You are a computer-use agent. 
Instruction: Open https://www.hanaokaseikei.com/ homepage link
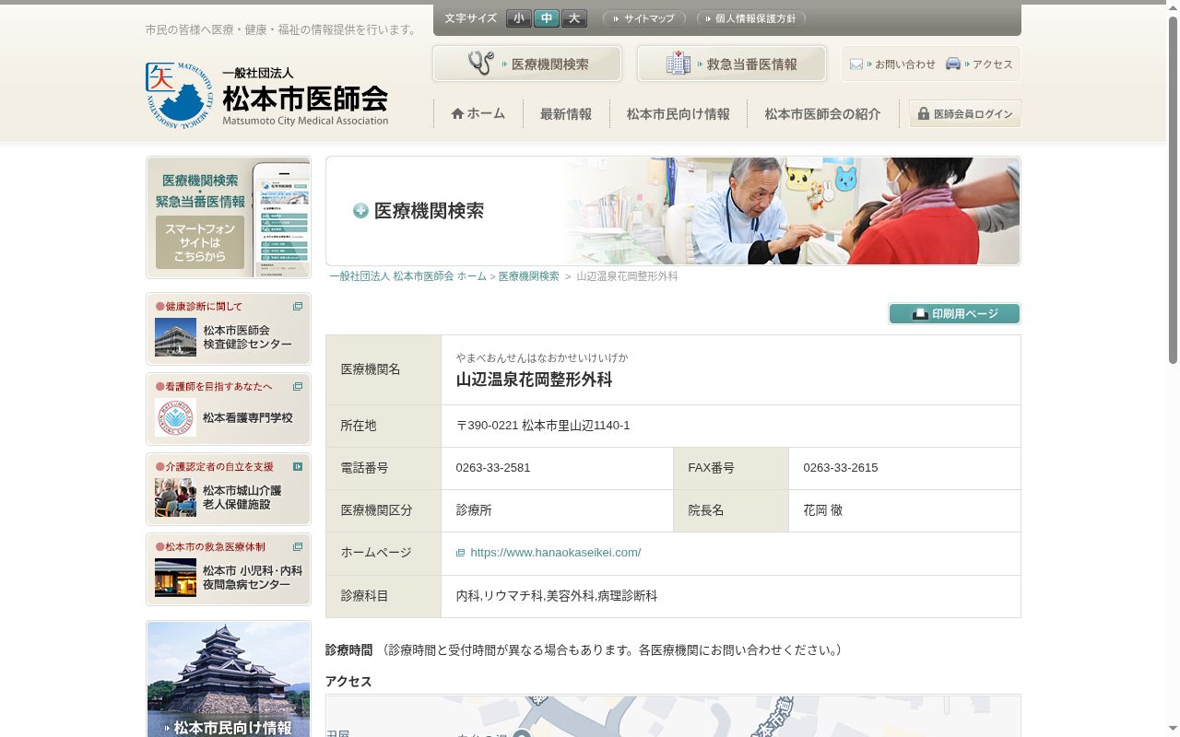555,553
